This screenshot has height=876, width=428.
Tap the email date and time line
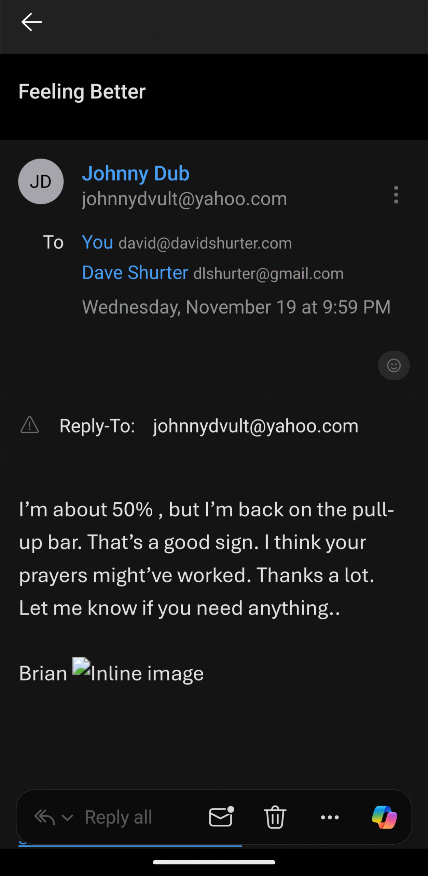(236, 307)
